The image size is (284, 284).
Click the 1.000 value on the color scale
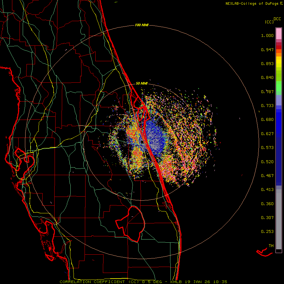click(x=267, y=35)
